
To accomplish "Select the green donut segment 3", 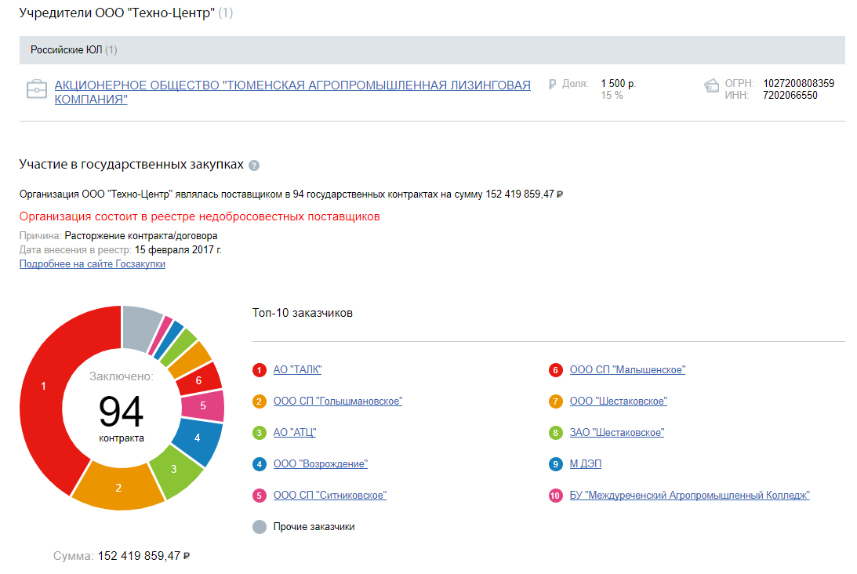I will coord(175,470).
